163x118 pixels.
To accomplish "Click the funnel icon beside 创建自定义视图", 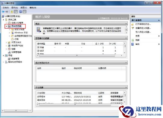I will click(133, 28).
